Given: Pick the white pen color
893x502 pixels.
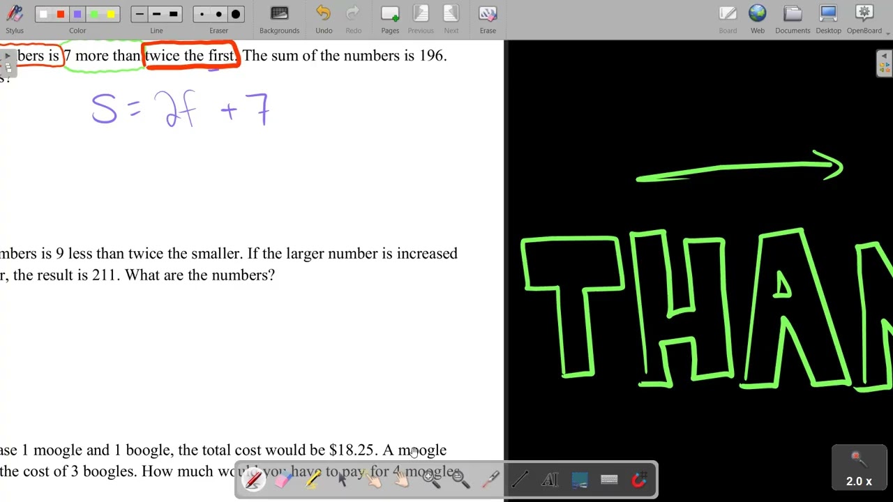Looking at the screenshot, I should (x=44, y=14).
